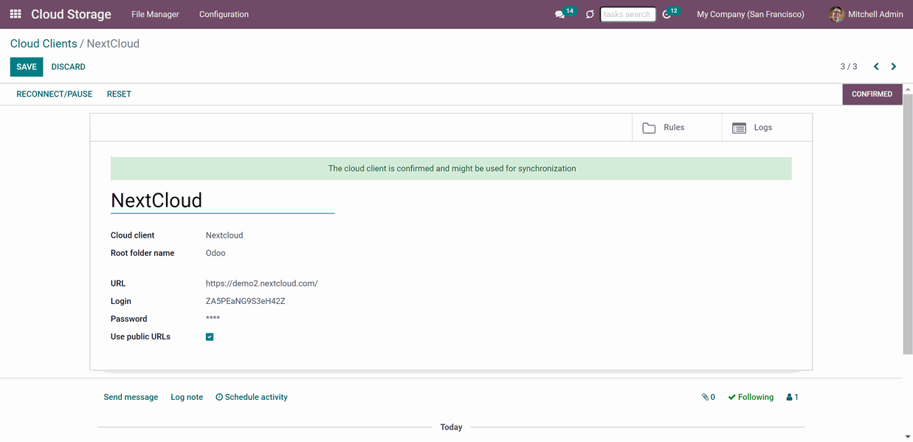Screen dimensions: 913x442
Task: Go to previous record arrow
Action: point(876,66)
